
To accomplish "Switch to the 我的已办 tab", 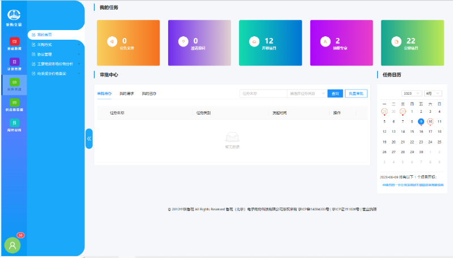I will click(x=149, y=94).
